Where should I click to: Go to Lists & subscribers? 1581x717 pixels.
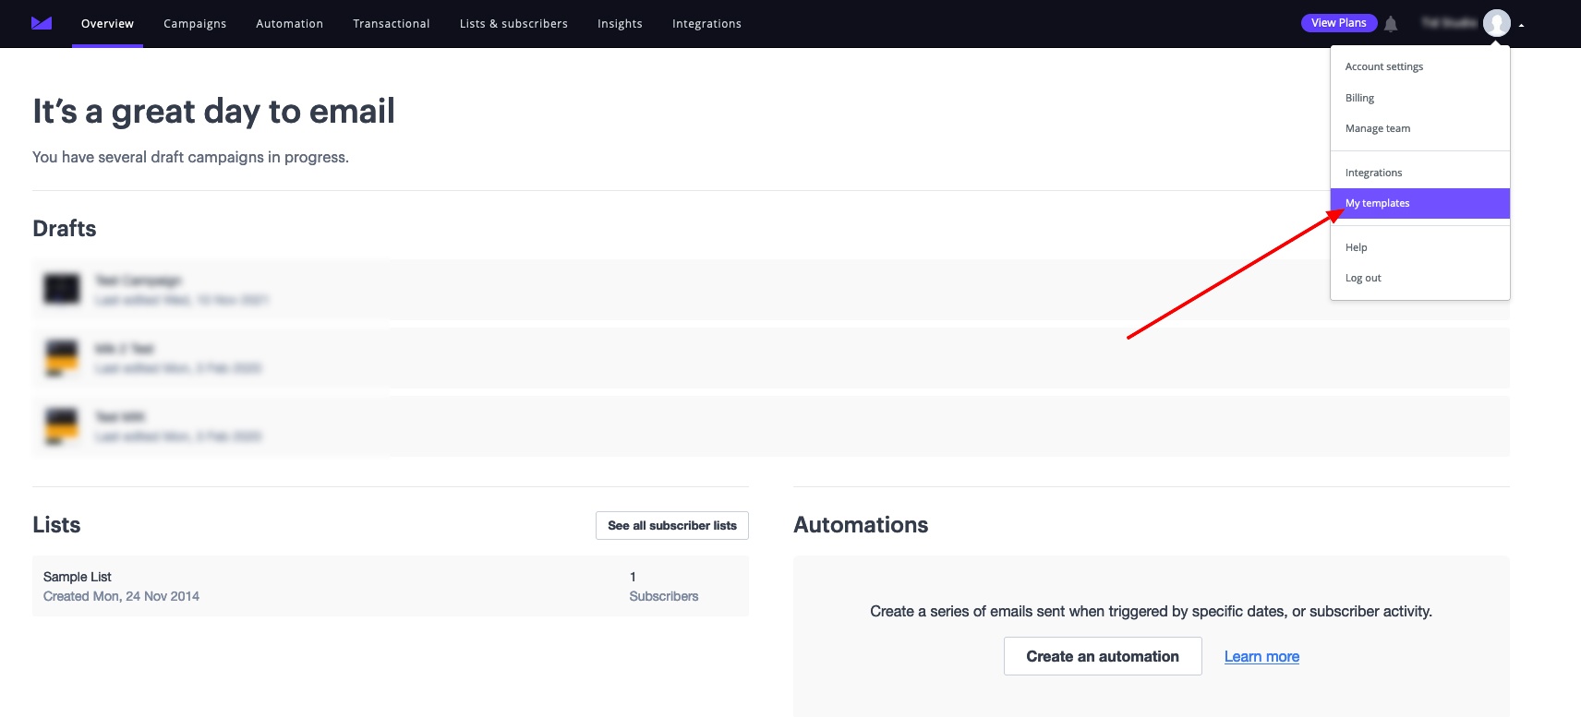coord(513,24)
